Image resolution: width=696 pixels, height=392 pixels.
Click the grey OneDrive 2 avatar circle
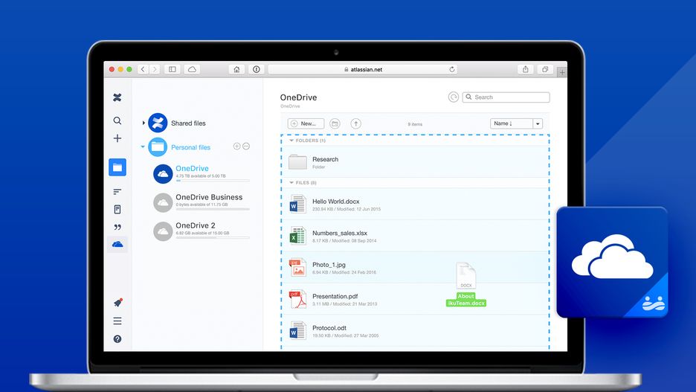coord(163,231)
